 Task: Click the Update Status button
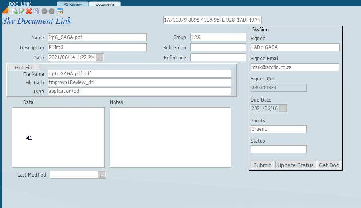[x=295, y=165]
